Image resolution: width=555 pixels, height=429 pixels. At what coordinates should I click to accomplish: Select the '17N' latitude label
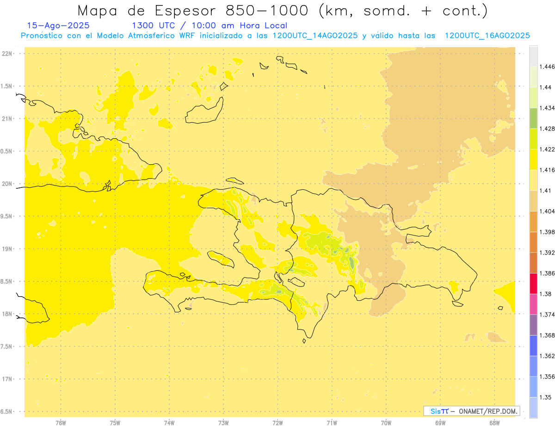coord(7,379)
